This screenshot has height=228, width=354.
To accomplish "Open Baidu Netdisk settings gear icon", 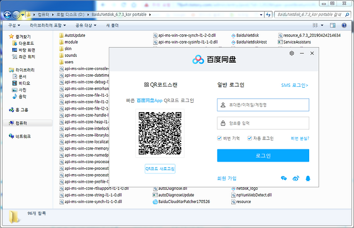I will (x=292, y=53).
